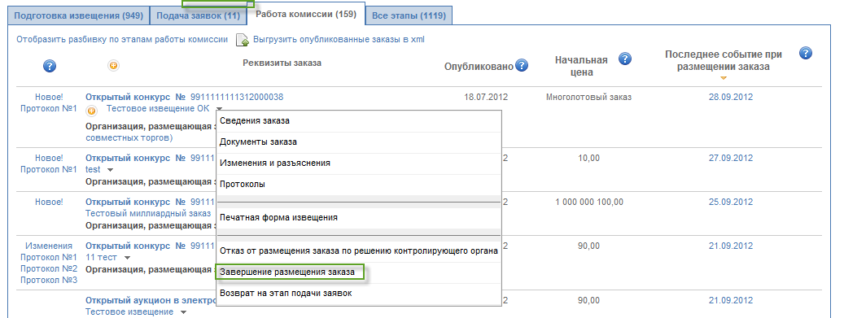The image size is (844, 318).
Task: Click the xml export icon
Action: [243, 40]
